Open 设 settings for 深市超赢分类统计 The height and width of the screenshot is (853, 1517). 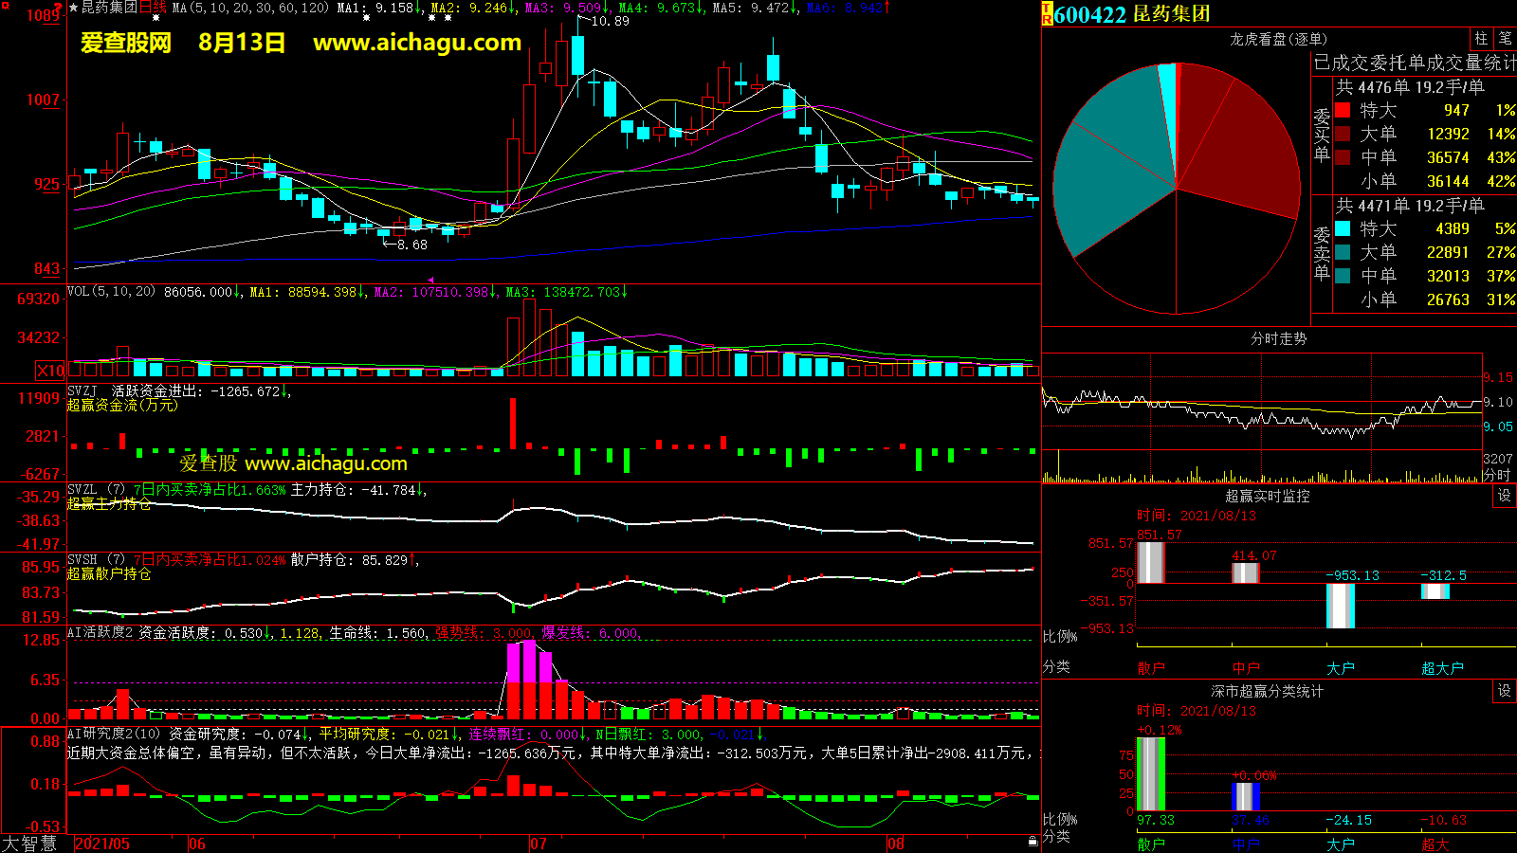pos(1505,691)
